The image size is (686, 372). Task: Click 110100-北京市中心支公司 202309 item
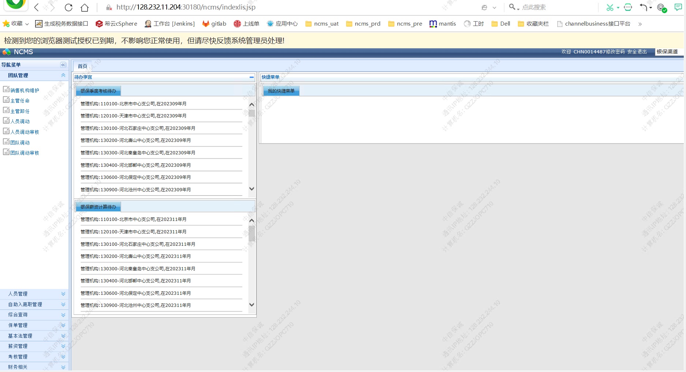[134, 104]
